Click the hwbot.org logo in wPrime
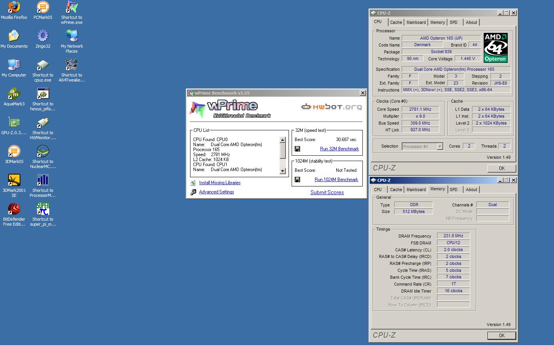This screenshot has height=346, width=554. 331,106
